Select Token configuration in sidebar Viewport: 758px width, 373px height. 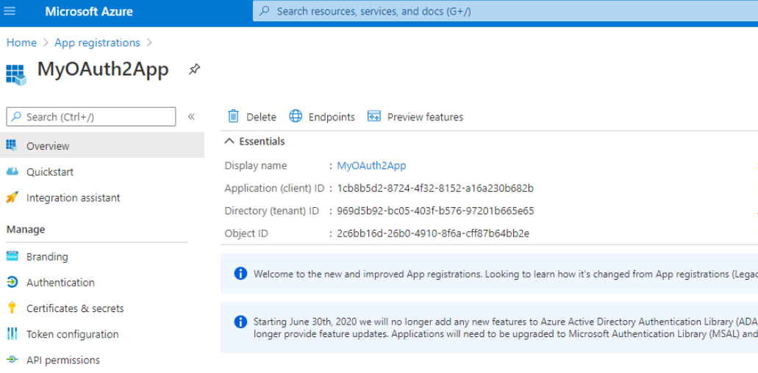pos(72,334)
